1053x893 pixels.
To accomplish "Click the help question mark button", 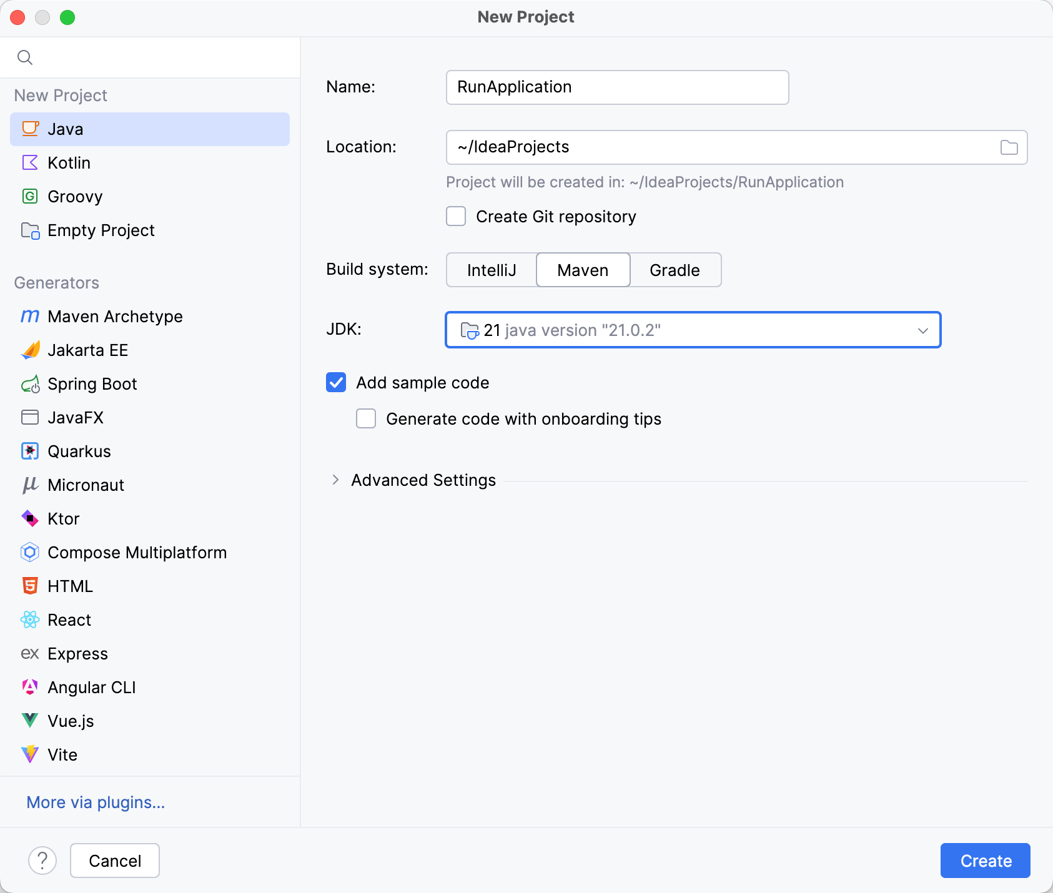I will (x=42, y=861).
